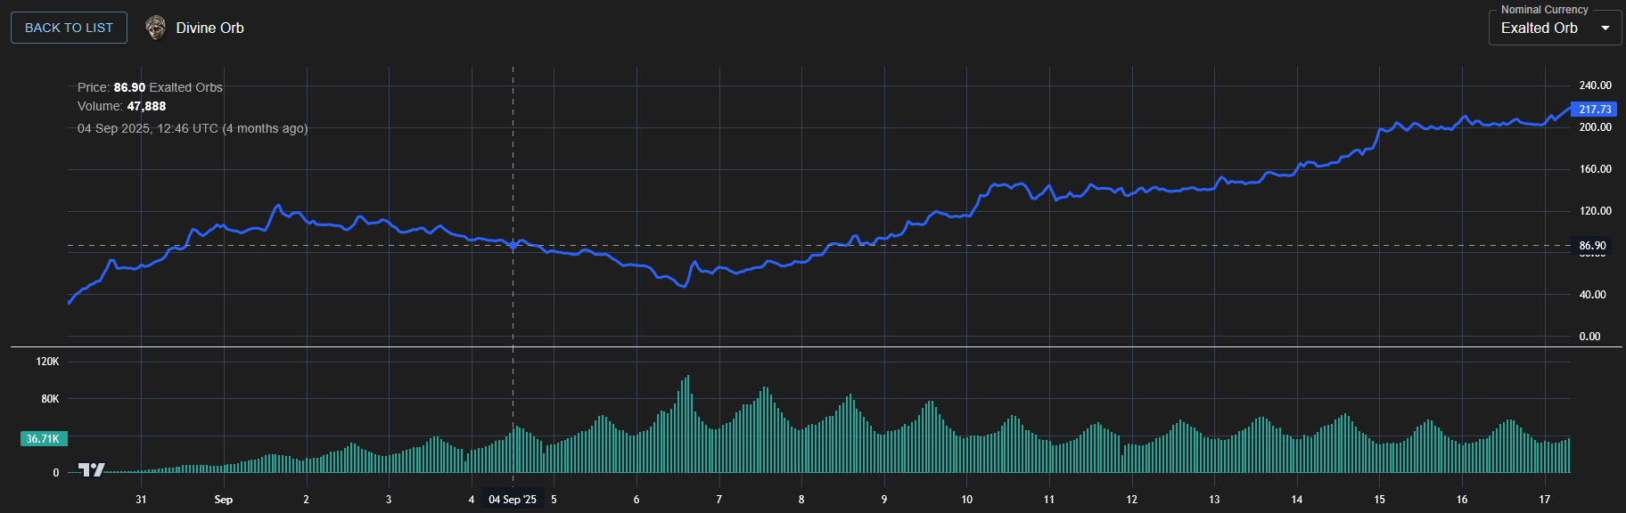Image resolution: width=1626 pixels, height=513 pixels.
Task: Click the 40.00 price axis label
Action: (x=1592, y=295)
